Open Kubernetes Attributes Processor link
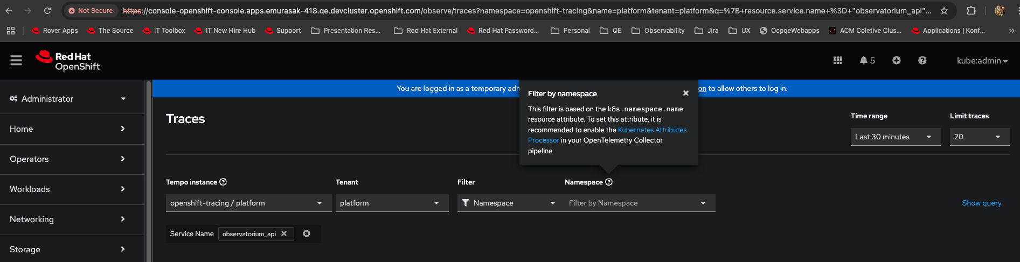 pos(652,130)
